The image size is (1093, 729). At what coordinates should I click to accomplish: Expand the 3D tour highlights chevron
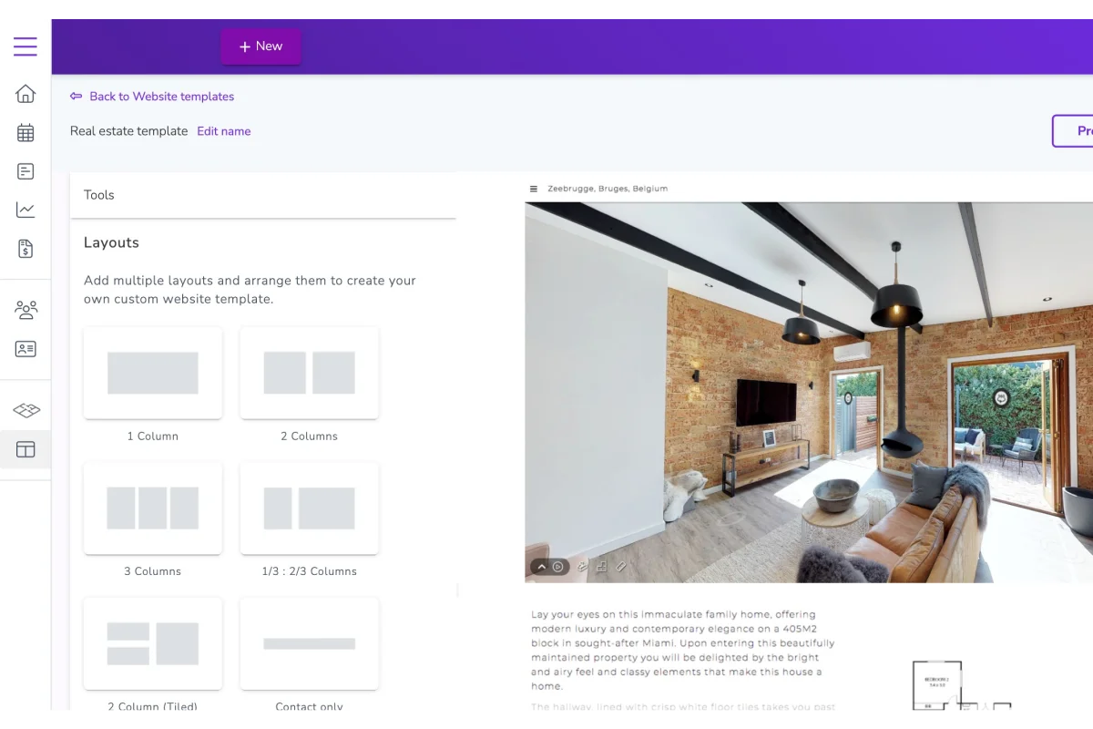coord(541,567)
